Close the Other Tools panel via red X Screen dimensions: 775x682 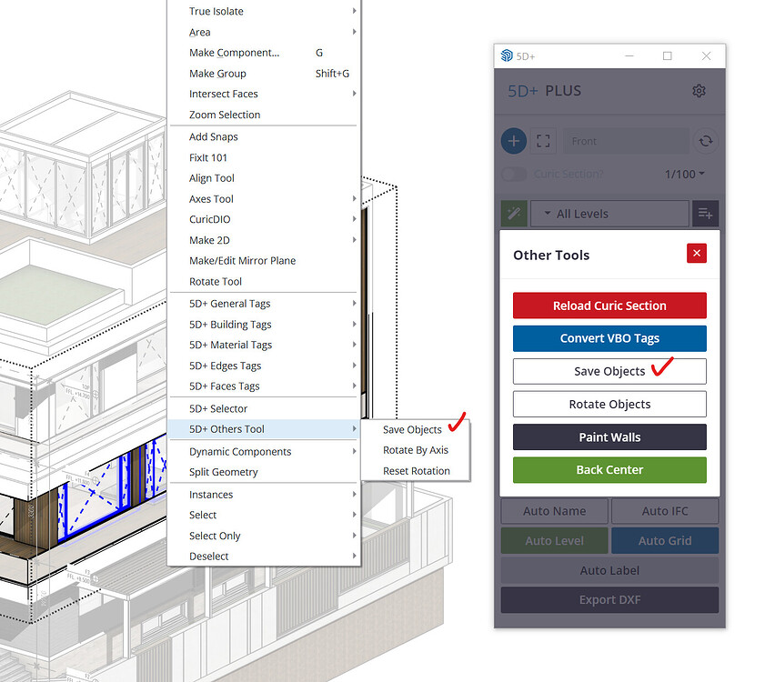697,253
